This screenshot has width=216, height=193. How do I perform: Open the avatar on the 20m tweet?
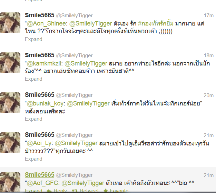click(10, 103)
